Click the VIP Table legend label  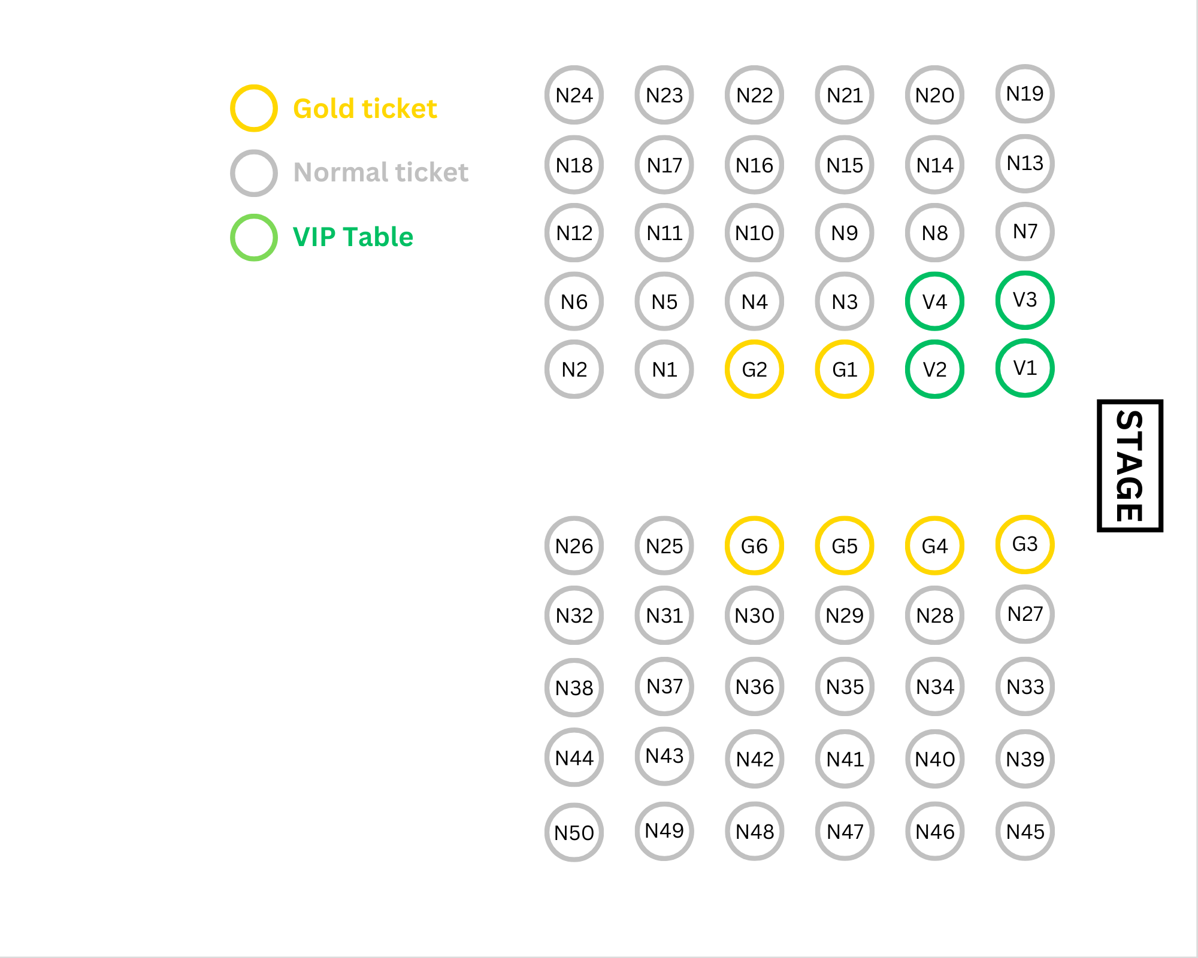tap(353, 237)
